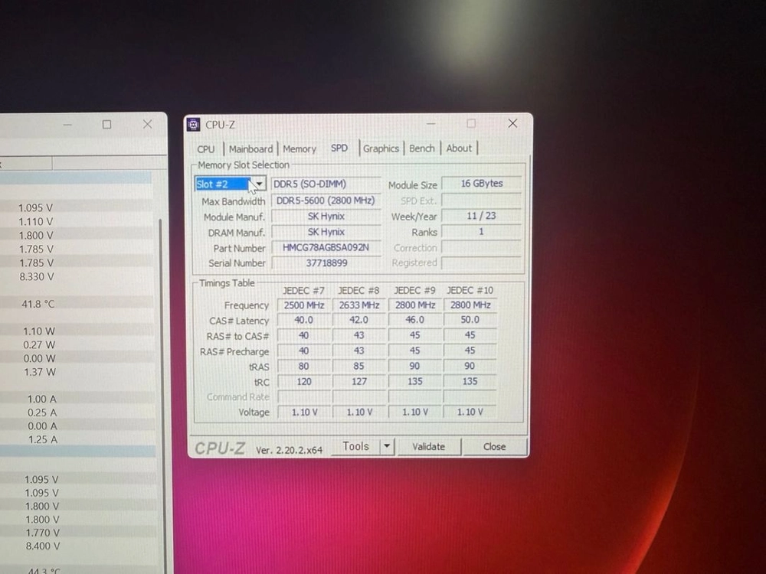Click the 16 GBytes module size field
The image size is (766, 574).
[482, 184]
